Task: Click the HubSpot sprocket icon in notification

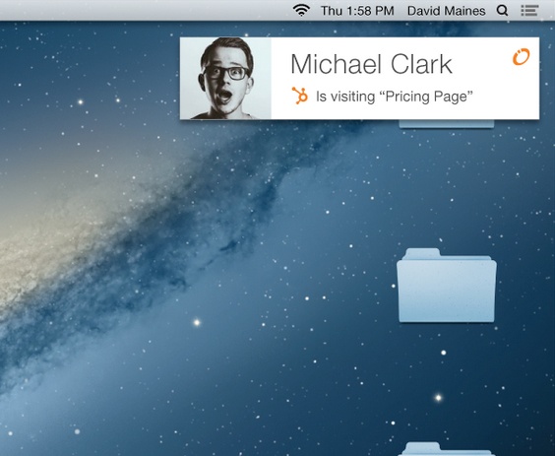Action: tap(300, 96)
